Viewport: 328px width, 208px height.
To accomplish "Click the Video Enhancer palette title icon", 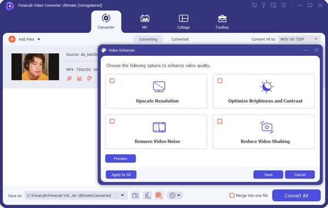I will [104, 50].
